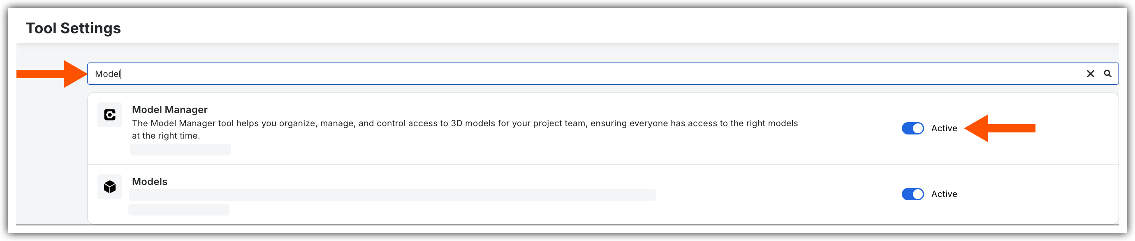Click the placeholder bar under Model Manager description

tap(180, 150)
